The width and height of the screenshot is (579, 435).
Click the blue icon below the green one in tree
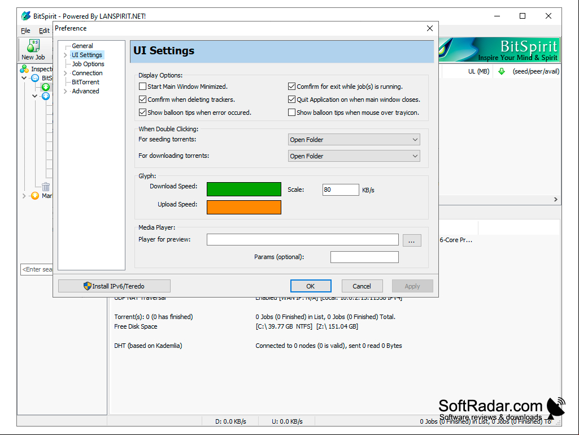pos(46,96)
